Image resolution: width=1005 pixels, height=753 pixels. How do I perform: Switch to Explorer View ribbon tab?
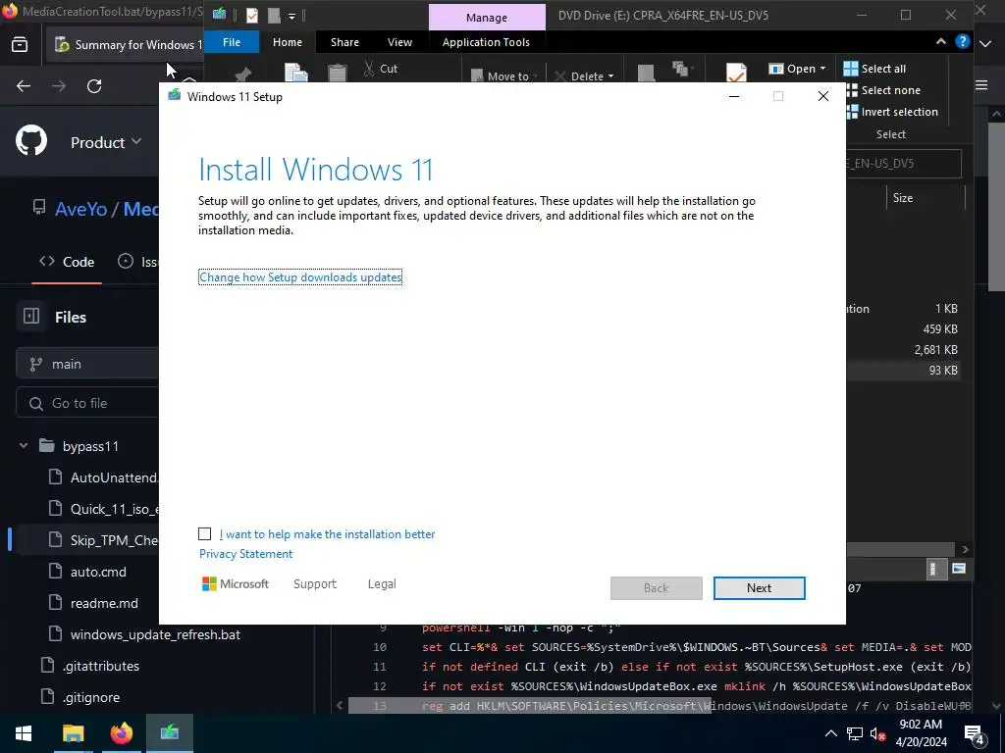click(400, 42)
